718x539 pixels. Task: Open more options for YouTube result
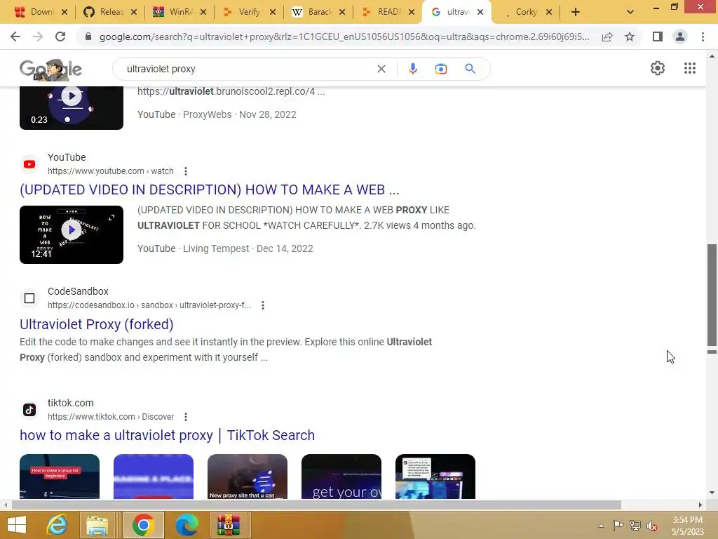point(185,171)
